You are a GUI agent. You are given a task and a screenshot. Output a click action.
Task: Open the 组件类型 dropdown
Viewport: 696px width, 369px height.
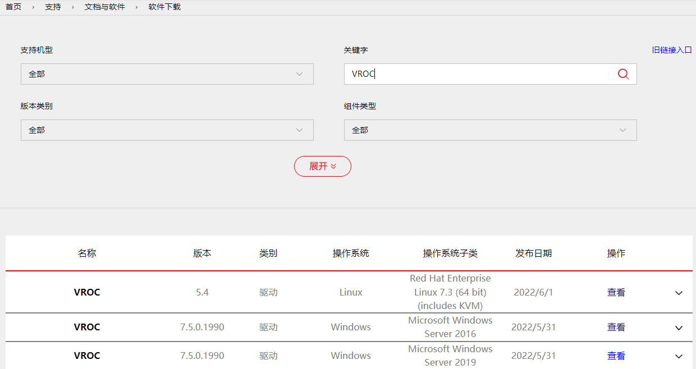491,130
